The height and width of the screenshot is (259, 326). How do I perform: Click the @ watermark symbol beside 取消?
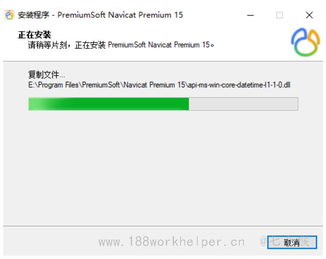263,241
